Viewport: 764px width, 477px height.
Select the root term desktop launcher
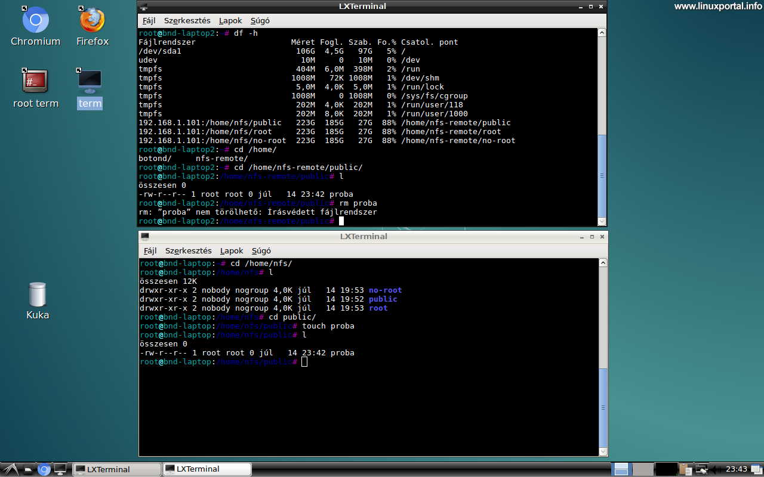(x=36, y=88)
